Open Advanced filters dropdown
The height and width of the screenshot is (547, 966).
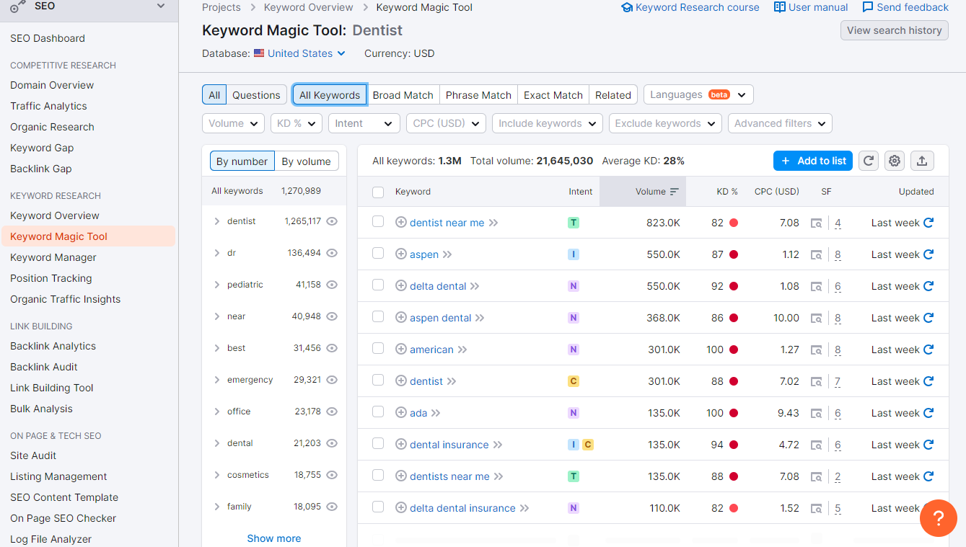click(x=780, y=123)
